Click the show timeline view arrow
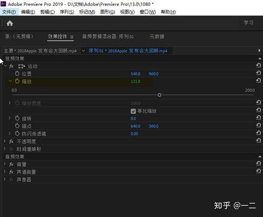Viewport: 263px width, 217px height. point(259,51)
